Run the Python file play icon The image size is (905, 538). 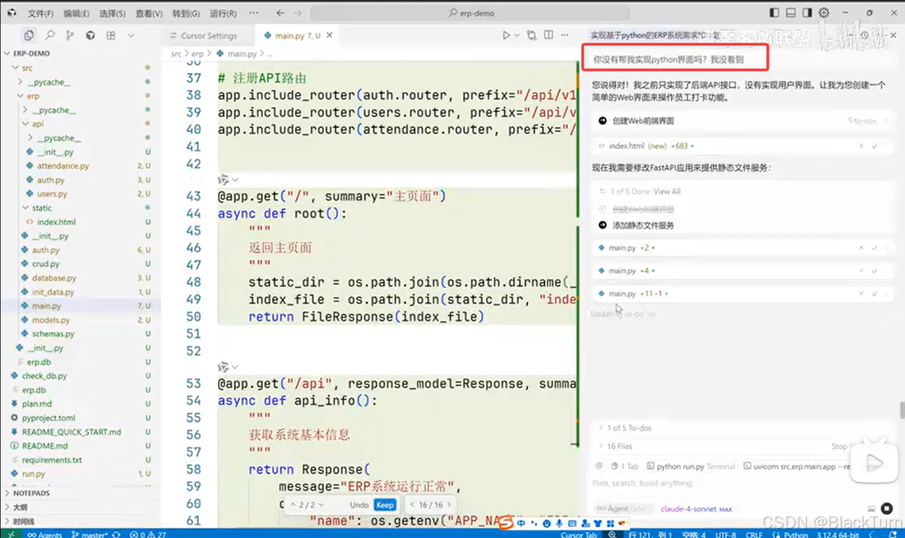506,35
